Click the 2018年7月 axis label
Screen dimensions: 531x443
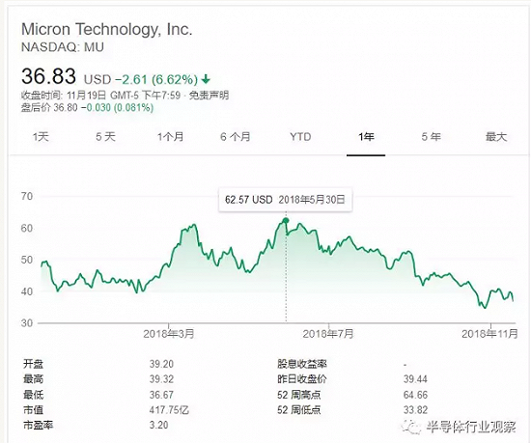[328, 334]
